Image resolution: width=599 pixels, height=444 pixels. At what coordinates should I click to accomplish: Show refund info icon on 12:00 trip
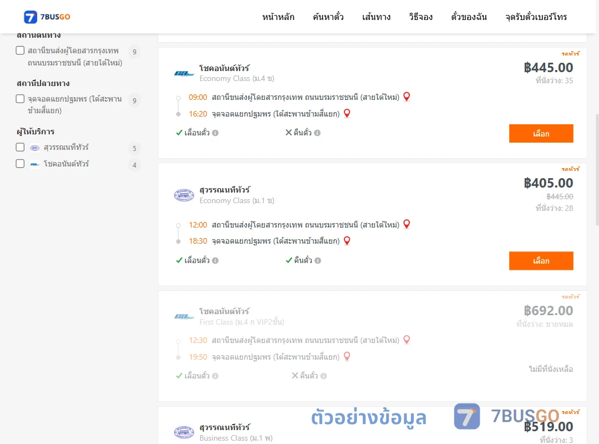pos(318,260)
